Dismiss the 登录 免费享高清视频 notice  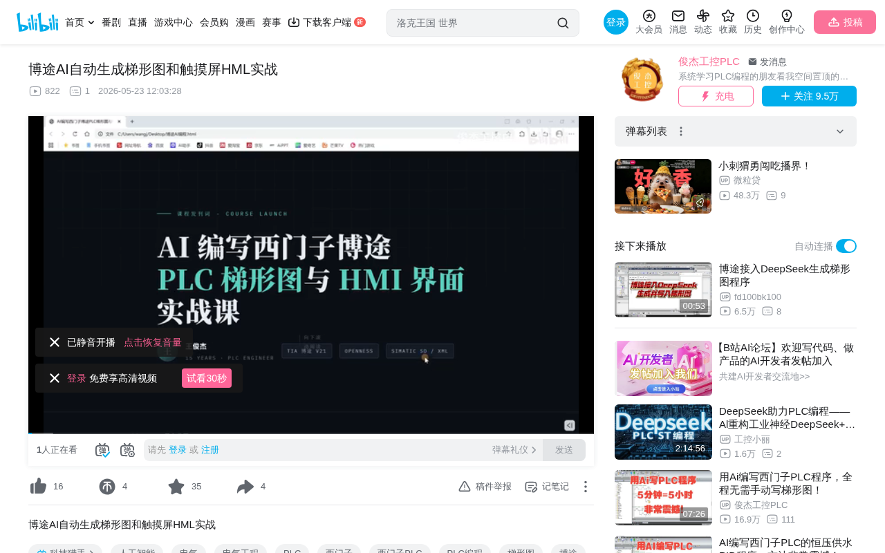coord(55,378)
